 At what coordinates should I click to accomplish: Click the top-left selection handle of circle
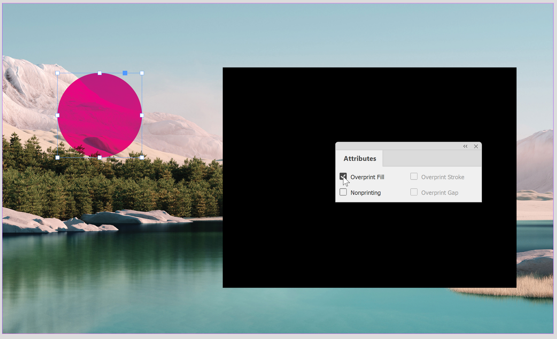[x=57, y=73]
